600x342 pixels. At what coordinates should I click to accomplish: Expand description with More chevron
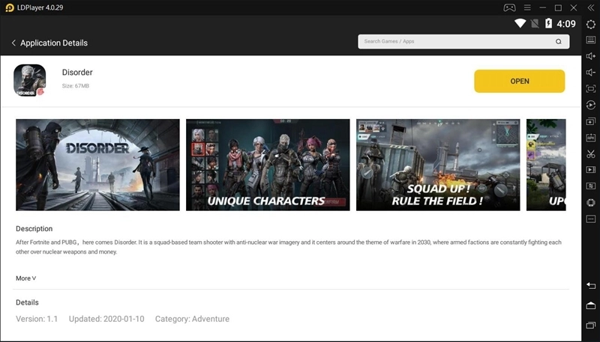(26, 278)
